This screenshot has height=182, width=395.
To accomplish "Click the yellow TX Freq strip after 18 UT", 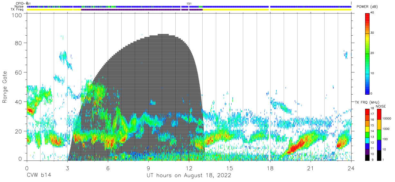I will coord(311,10).
